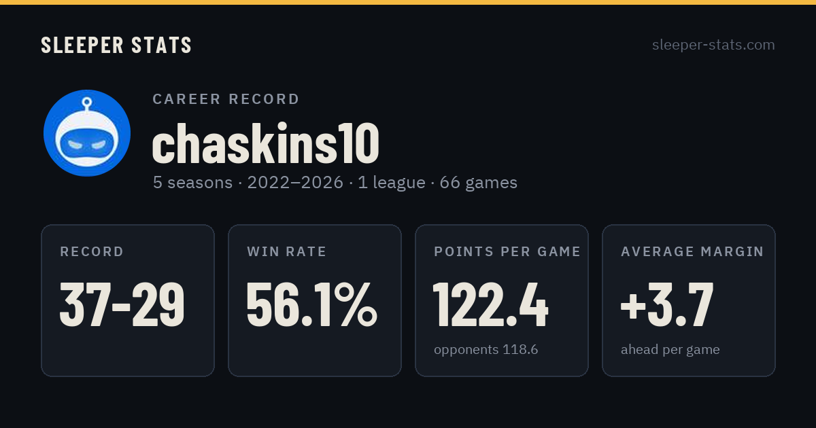Click the POINTS PER GAME label
Viewport: 816px width, 428px height.
tap(507, 252)
